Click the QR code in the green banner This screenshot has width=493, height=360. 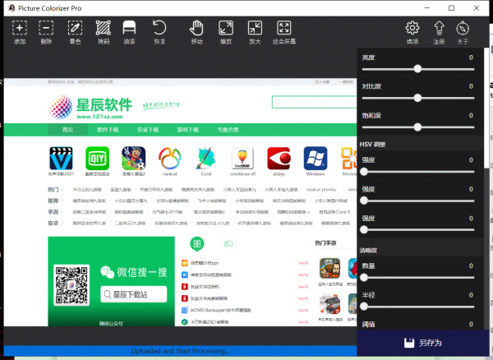pos(71,285)
